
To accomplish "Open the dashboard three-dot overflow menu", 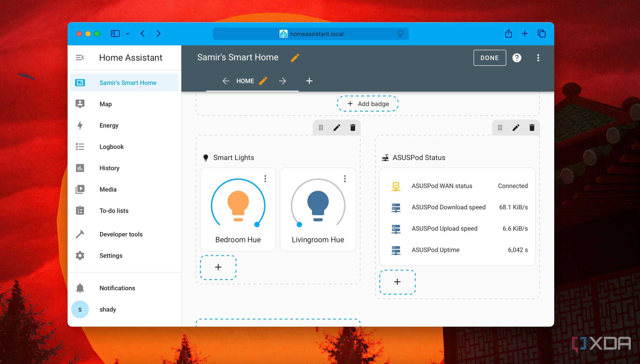I will coord(538,58).
